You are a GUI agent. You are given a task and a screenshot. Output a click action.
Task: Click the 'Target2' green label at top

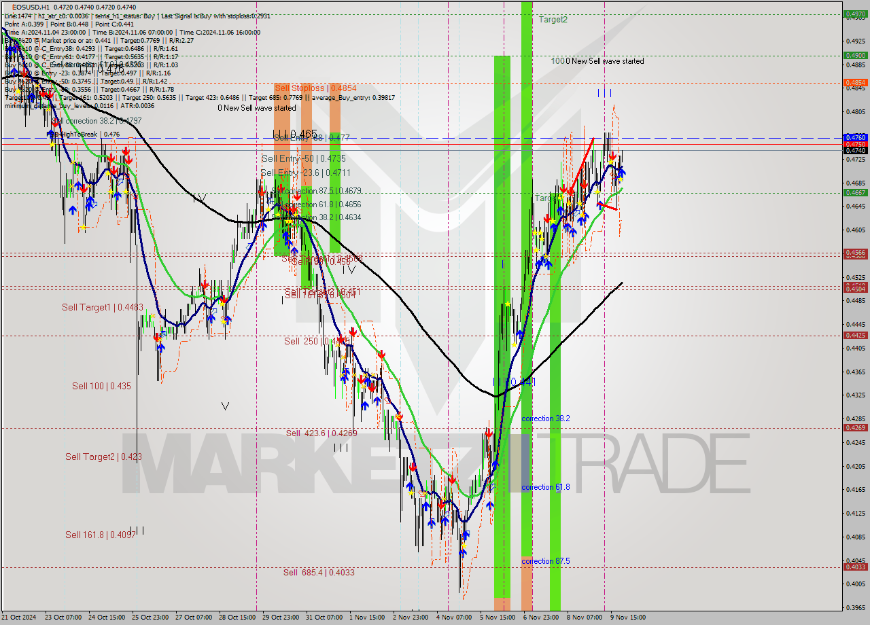[553, 20]
